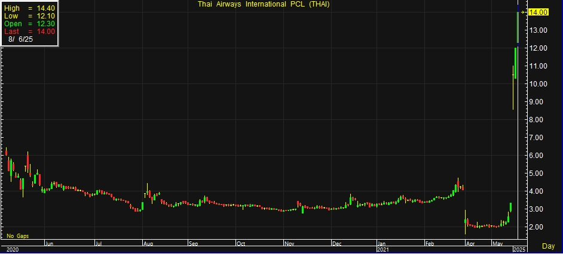This screenshot has height=254, width=563.
Task: Click the Aug month label on time axis
Action: pos(148,244)
